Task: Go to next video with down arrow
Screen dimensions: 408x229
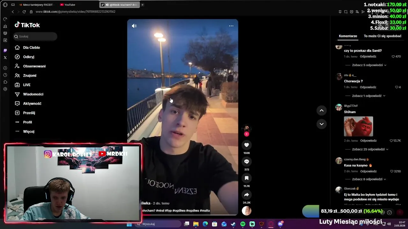Action: click(322, 124)
